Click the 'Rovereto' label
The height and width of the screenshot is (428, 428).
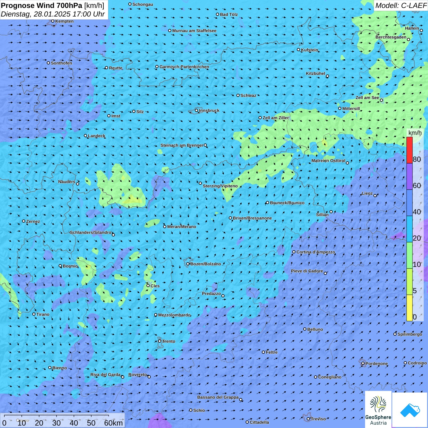138,374
